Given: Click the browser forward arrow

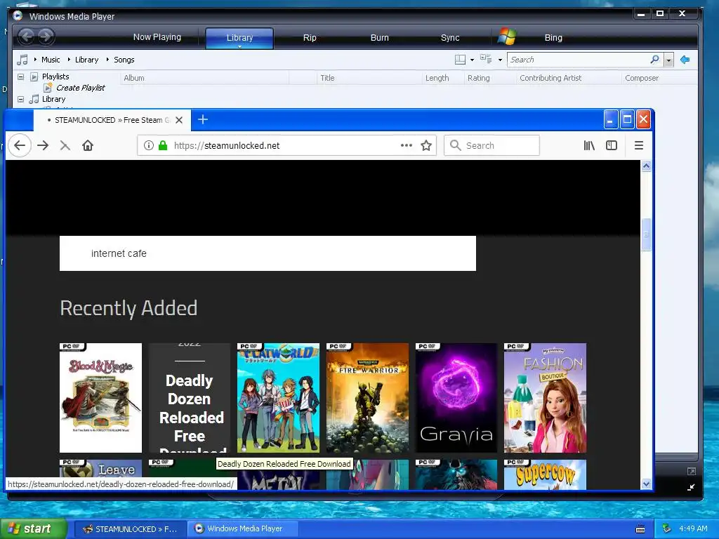Looking at the screenshot, I should [x=43, y=146].
